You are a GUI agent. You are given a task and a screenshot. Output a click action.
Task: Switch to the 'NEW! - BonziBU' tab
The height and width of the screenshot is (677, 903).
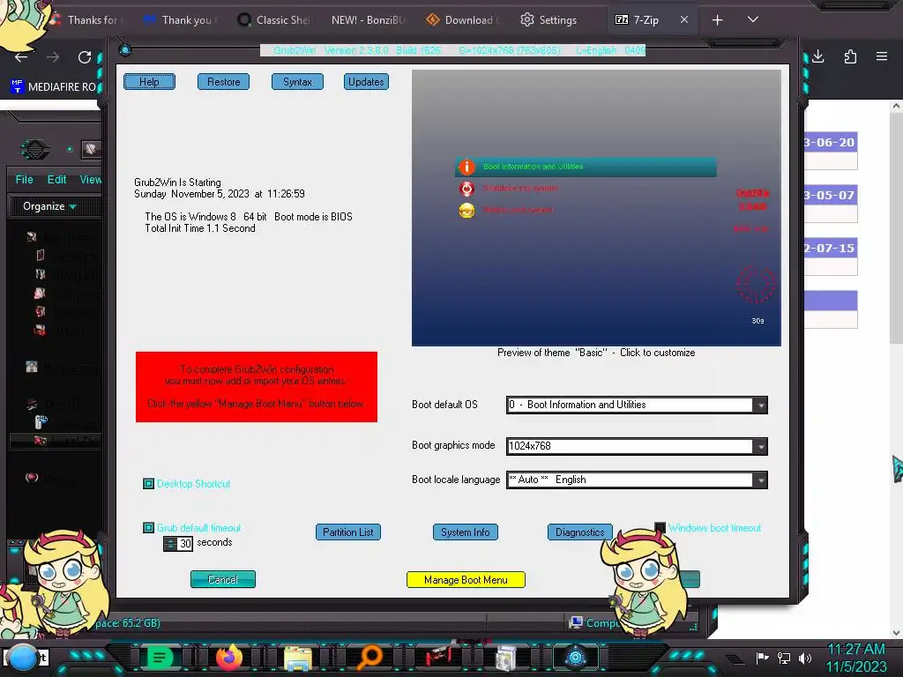click(x=369, y=19)
